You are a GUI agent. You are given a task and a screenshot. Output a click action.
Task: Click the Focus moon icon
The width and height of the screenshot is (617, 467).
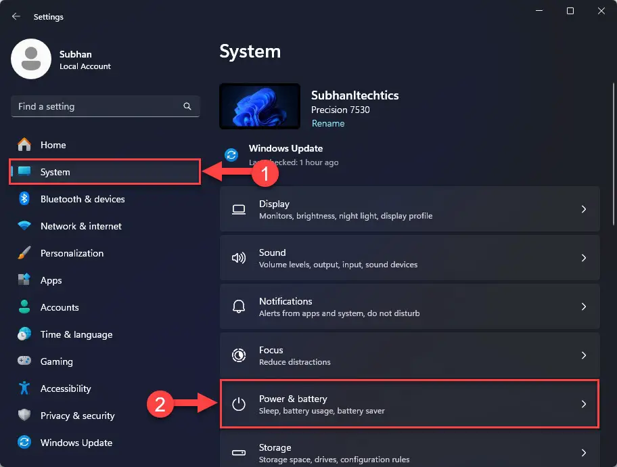238,355
